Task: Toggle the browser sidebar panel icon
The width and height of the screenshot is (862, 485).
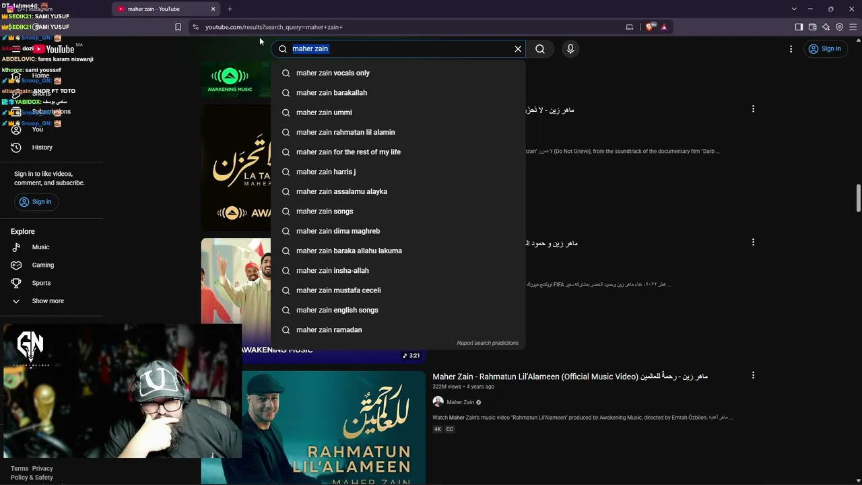Action: click(799, 27)
